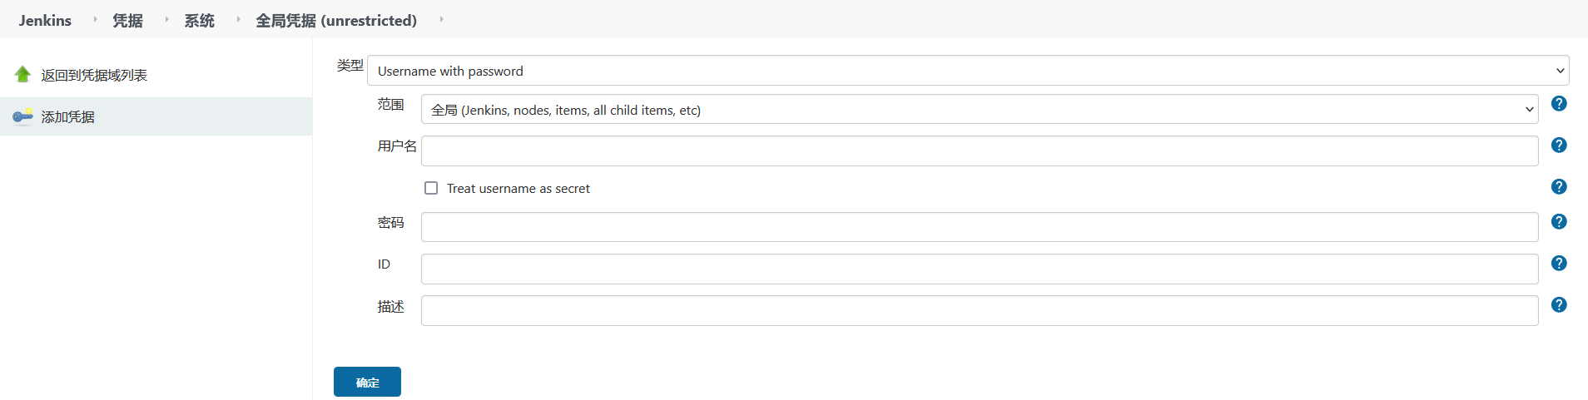Open the 类型 Username with password dropdown

pos(968,71)
